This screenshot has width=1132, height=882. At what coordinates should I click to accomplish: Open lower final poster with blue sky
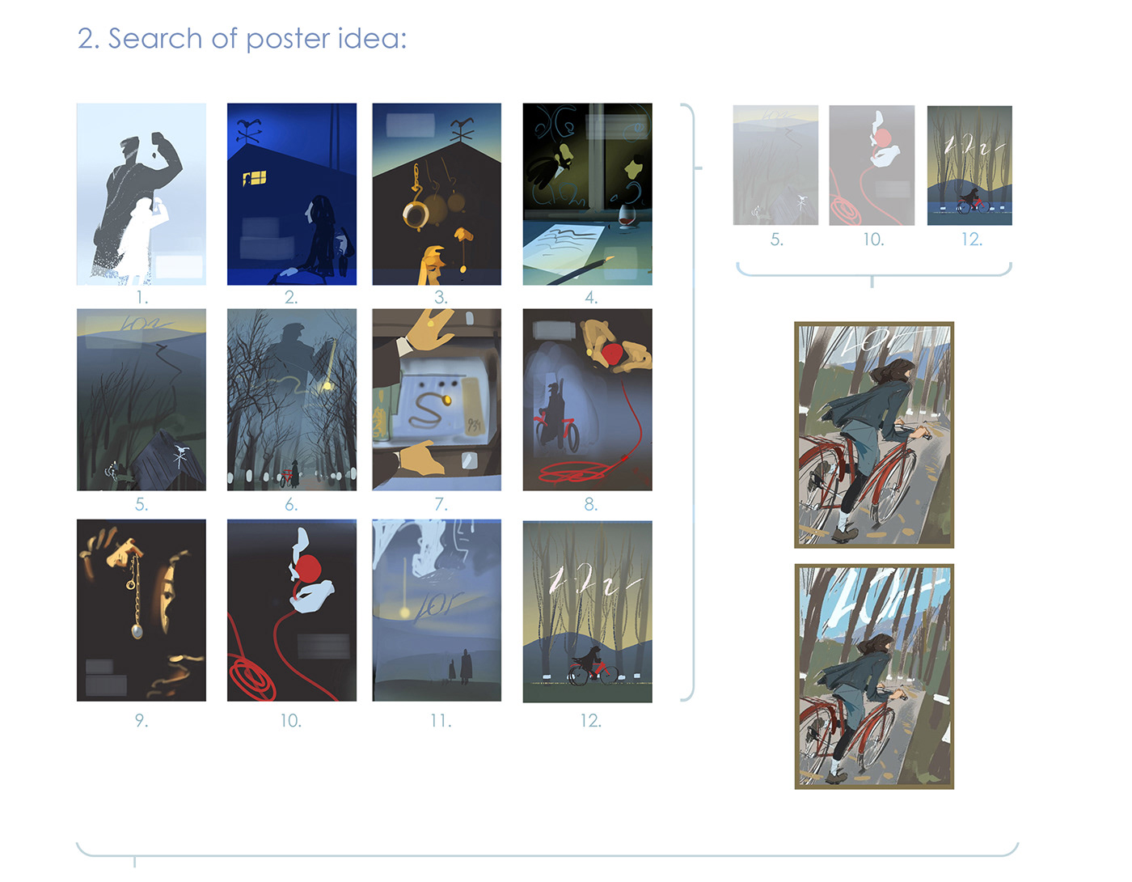[874, 676]
